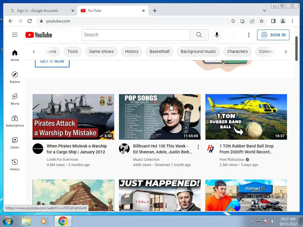Open the Liveth For Evermore channel avatar

click(x=38, y=149)
